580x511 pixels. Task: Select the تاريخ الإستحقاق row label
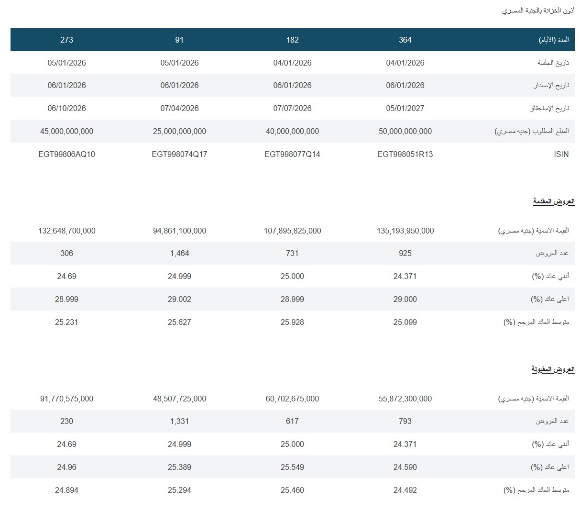pos(549,108)
